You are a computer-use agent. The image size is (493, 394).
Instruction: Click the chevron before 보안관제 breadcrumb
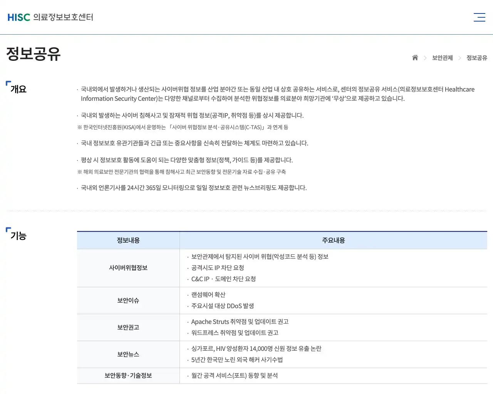425,58
